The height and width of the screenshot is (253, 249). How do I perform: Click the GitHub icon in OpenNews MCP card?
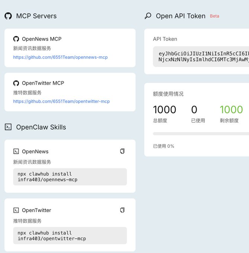pyautogui.click(x=16, y=39)
